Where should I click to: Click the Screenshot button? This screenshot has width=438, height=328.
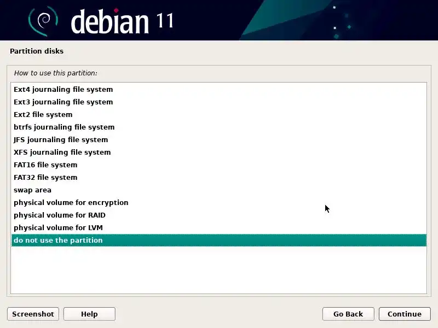(33, 314)
